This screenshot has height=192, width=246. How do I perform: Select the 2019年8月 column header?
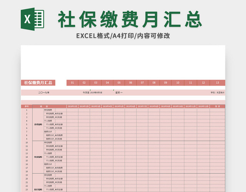pos(154,106)
